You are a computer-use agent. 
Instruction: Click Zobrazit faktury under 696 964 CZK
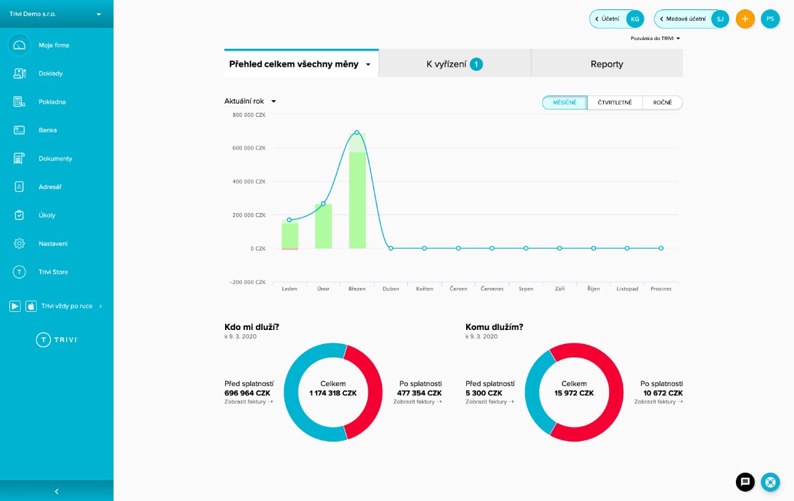click(x=248, y=401)
